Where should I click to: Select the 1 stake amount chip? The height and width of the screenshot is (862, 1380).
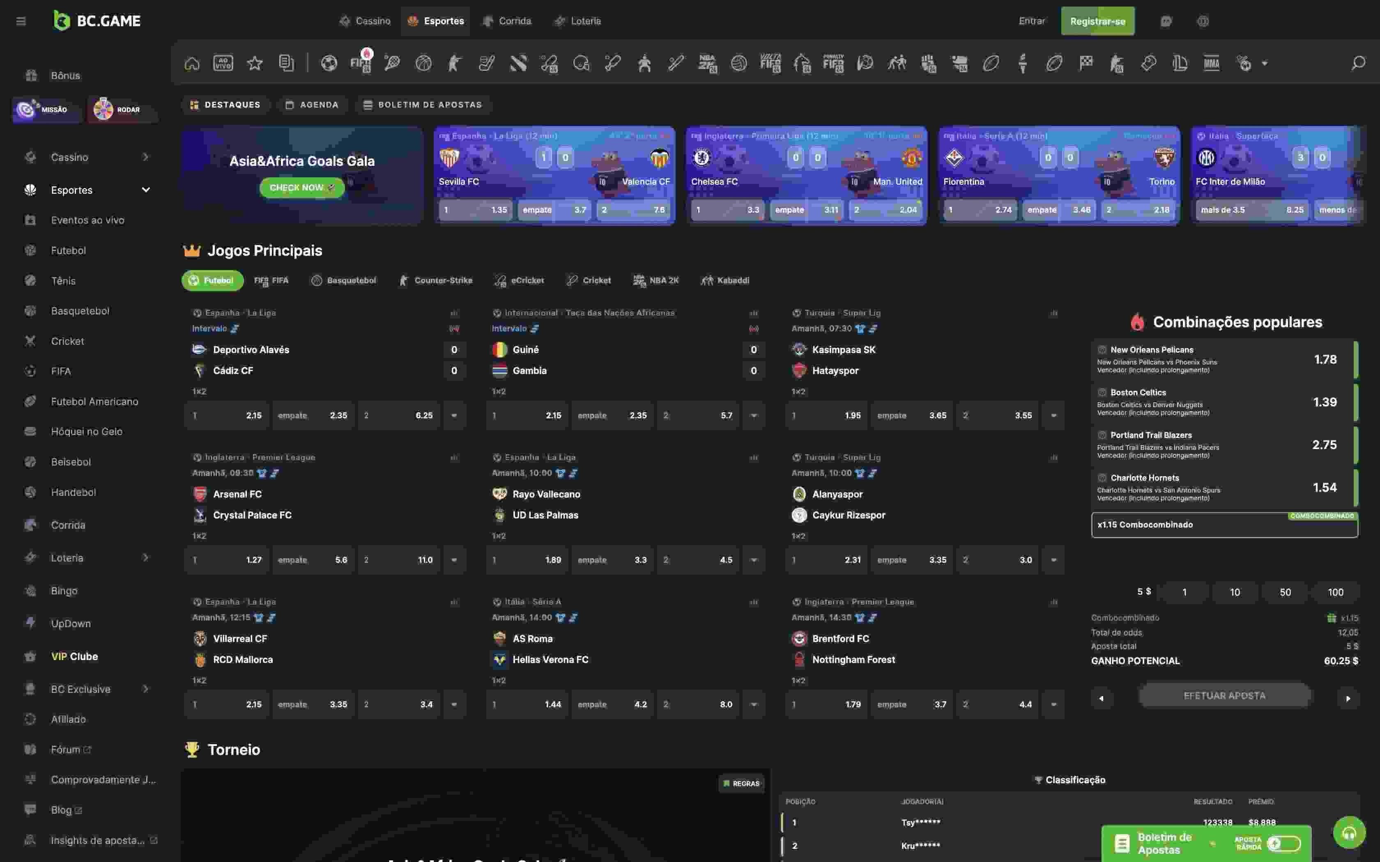tap(1184, 592)
